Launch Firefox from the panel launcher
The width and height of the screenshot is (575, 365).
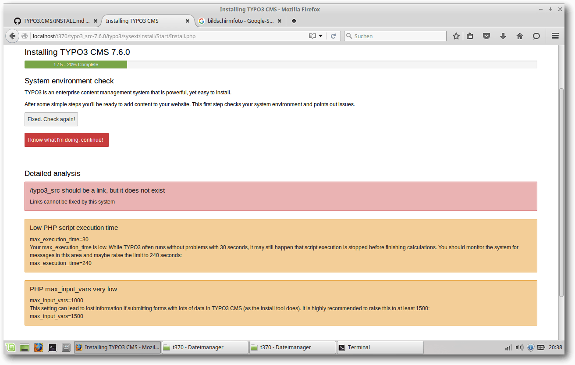pos(39,347)
